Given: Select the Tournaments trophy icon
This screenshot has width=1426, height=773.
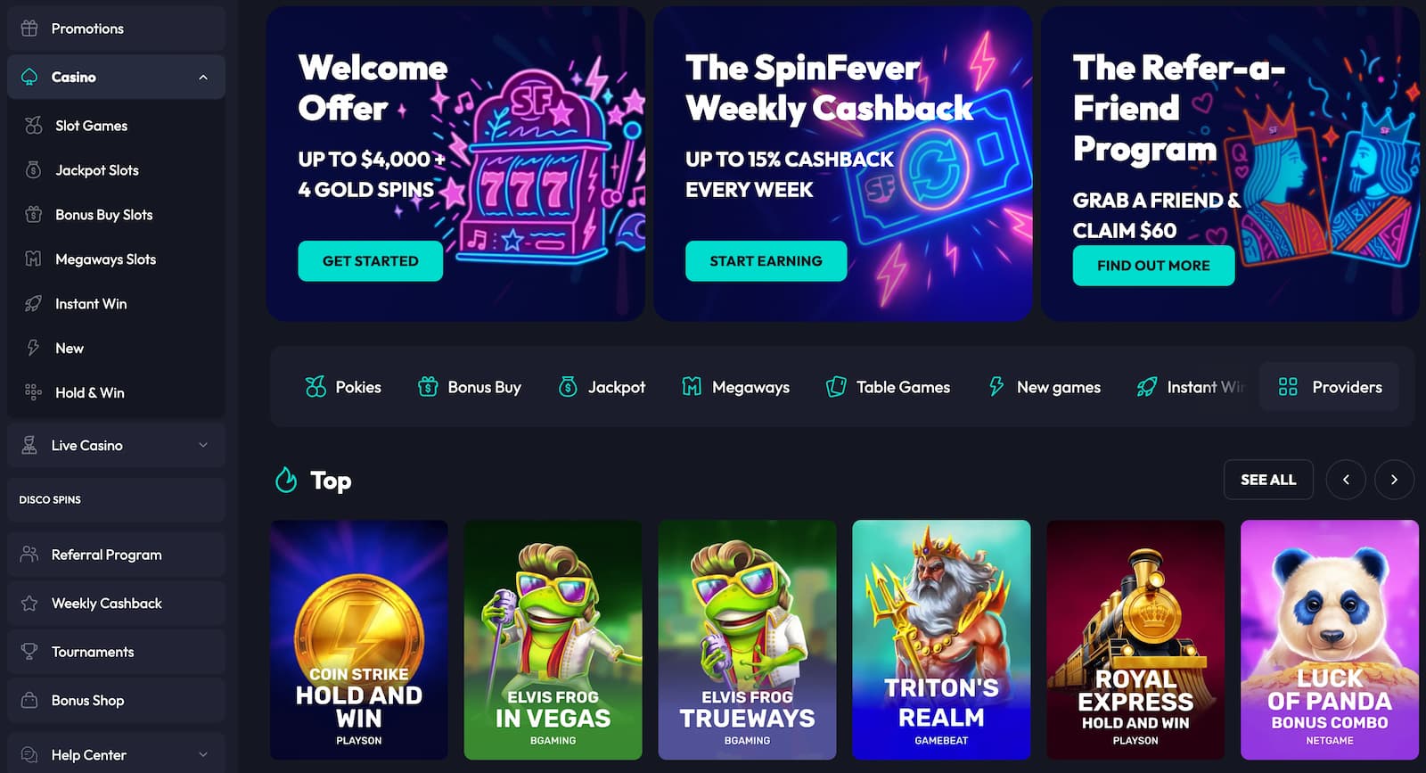Looking at the screenshot, I should [30, 652].
